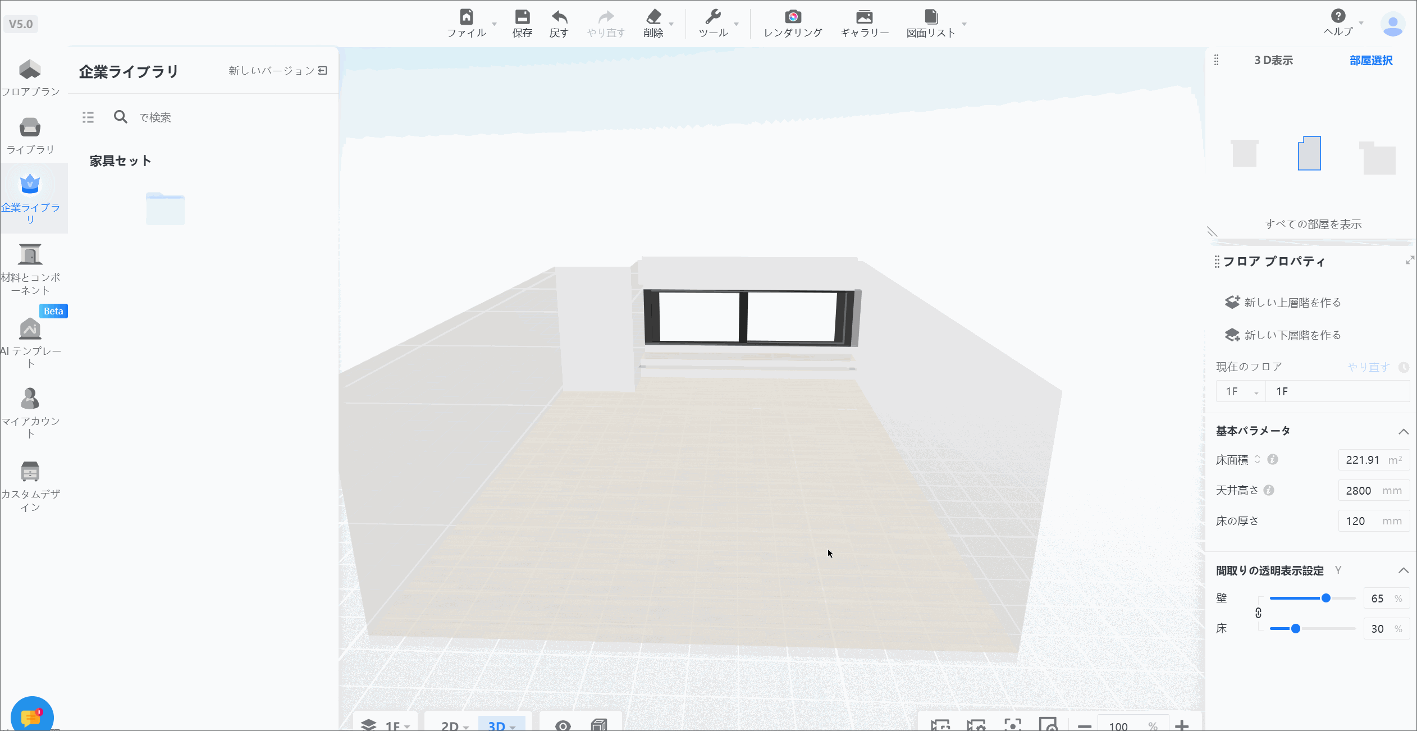Image resolution: width=1417 pixels, height=731 pixels.
Task: Click すべての部屋を表示 button
Action: point(1313,224)
